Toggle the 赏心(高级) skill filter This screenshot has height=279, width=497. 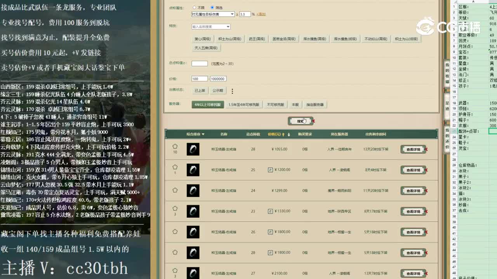[x=203, y=39]
